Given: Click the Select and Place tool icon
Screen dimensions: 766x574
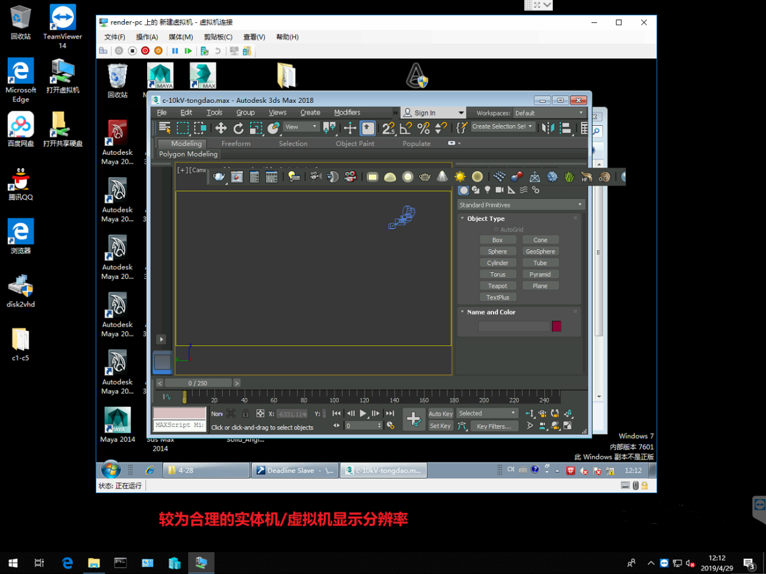Looking at the screenshot, I should point(274,128).
